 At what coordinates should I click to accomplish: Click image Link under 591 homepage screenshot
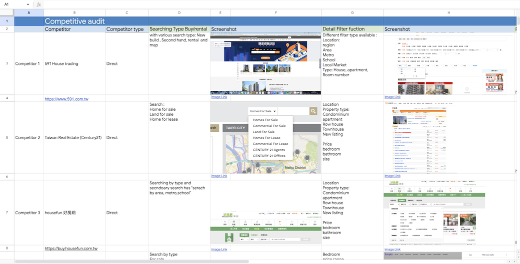pyautogui.click(x=219, y=97)
